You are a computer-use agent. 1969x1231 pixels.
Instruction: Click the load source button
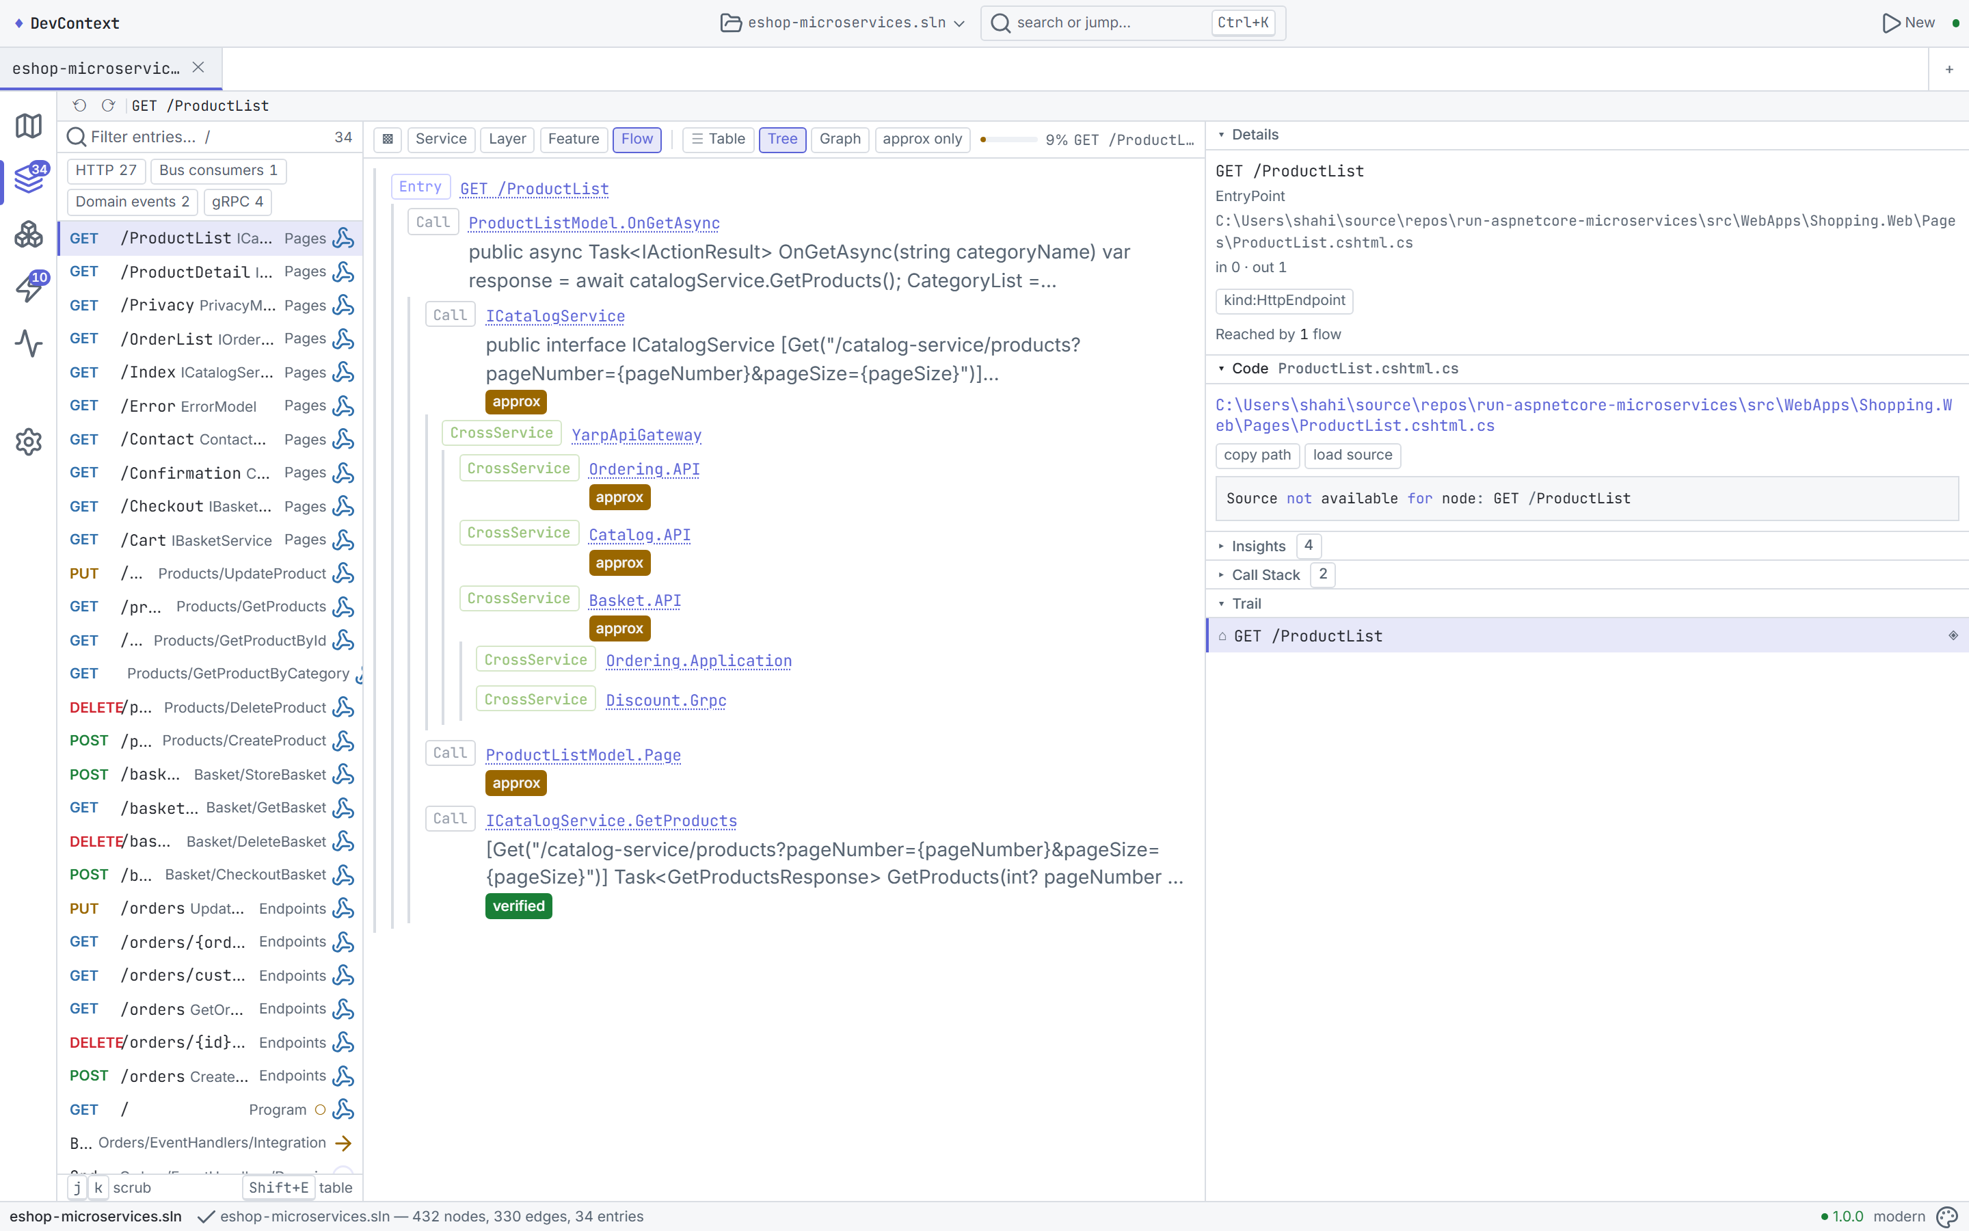[x=1352, y=455]
